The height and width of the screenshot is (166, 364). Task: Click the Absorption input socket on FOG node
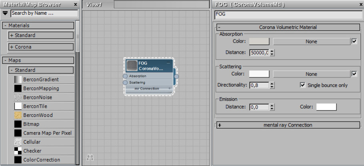coord(125,76)
